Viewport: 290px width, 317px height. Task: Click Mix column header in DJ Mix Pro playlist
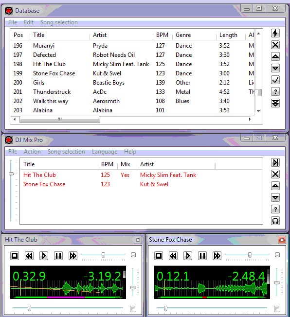click(127, 164)
